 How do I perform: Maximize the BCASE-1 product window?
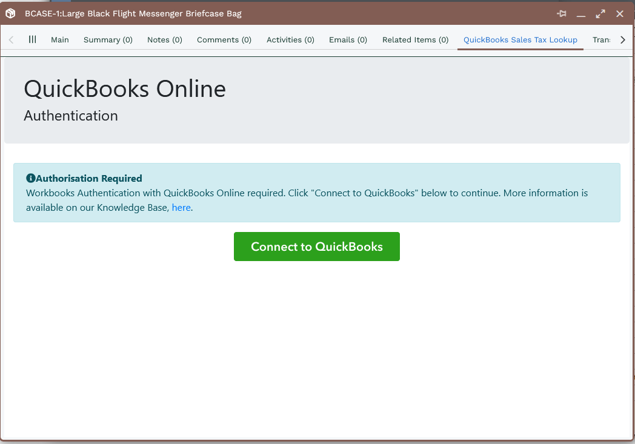pyautogui.click(x=600, y=13)
